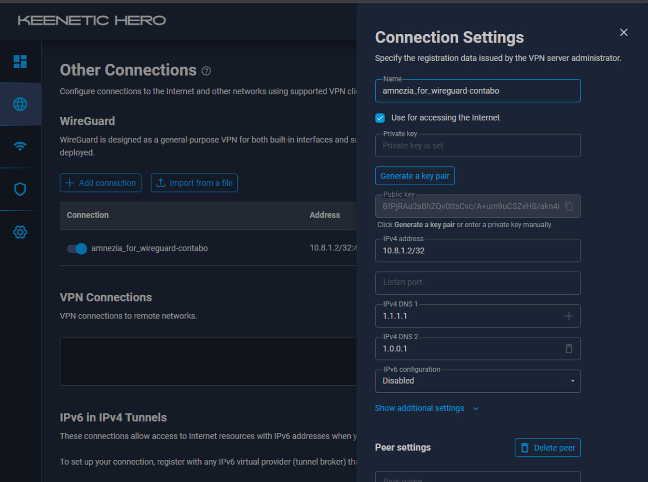Click the Listen port input field
This screenshot has width=648, height=482.
(477, 283)
